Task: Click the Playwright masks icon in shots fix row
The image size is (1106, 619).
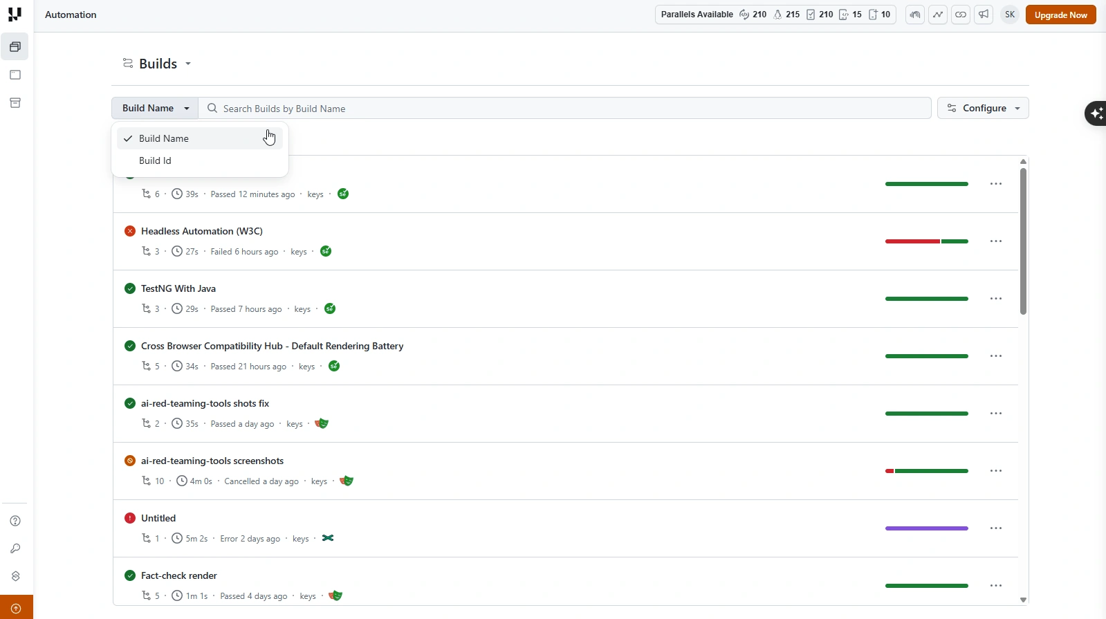Action: point(322,423)
